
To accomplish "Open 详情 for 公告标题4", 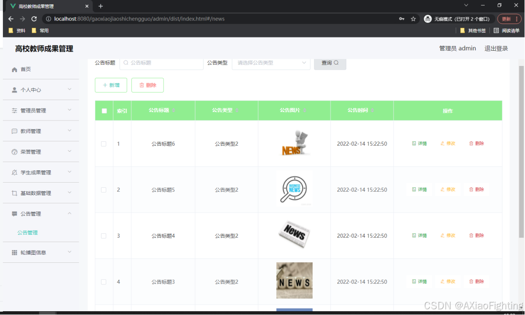I will 419,236.
